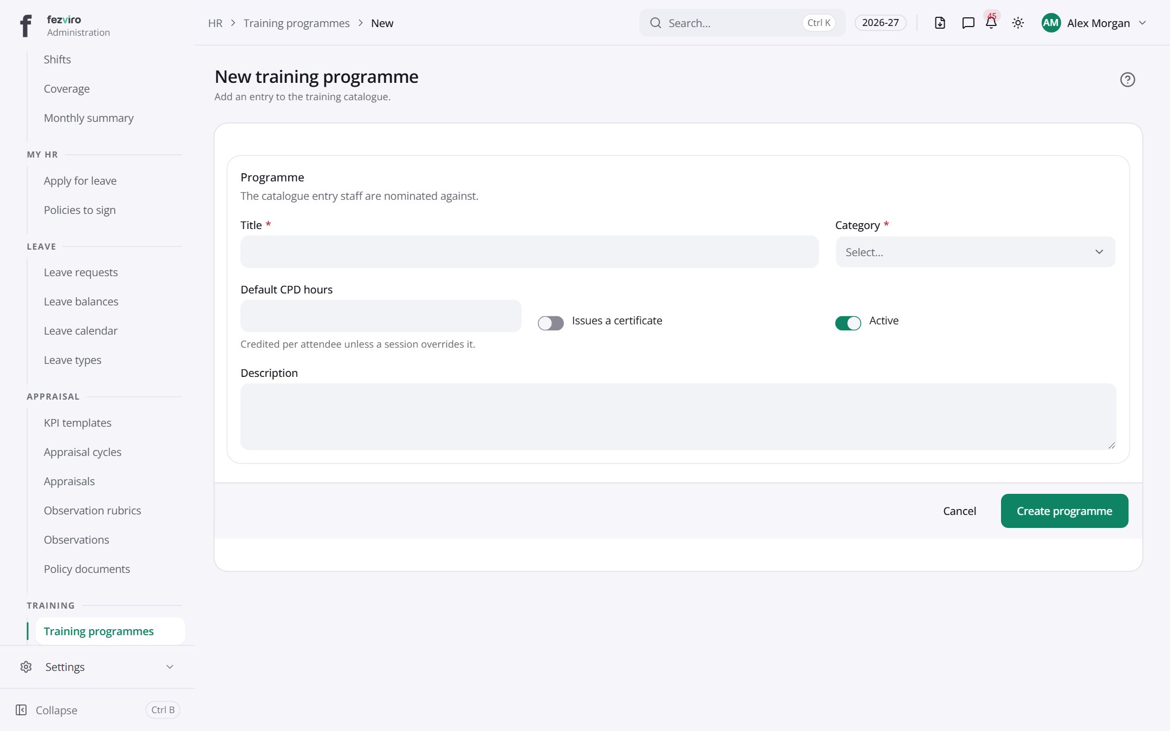Open Apply for leave

(x=80, y=181)
